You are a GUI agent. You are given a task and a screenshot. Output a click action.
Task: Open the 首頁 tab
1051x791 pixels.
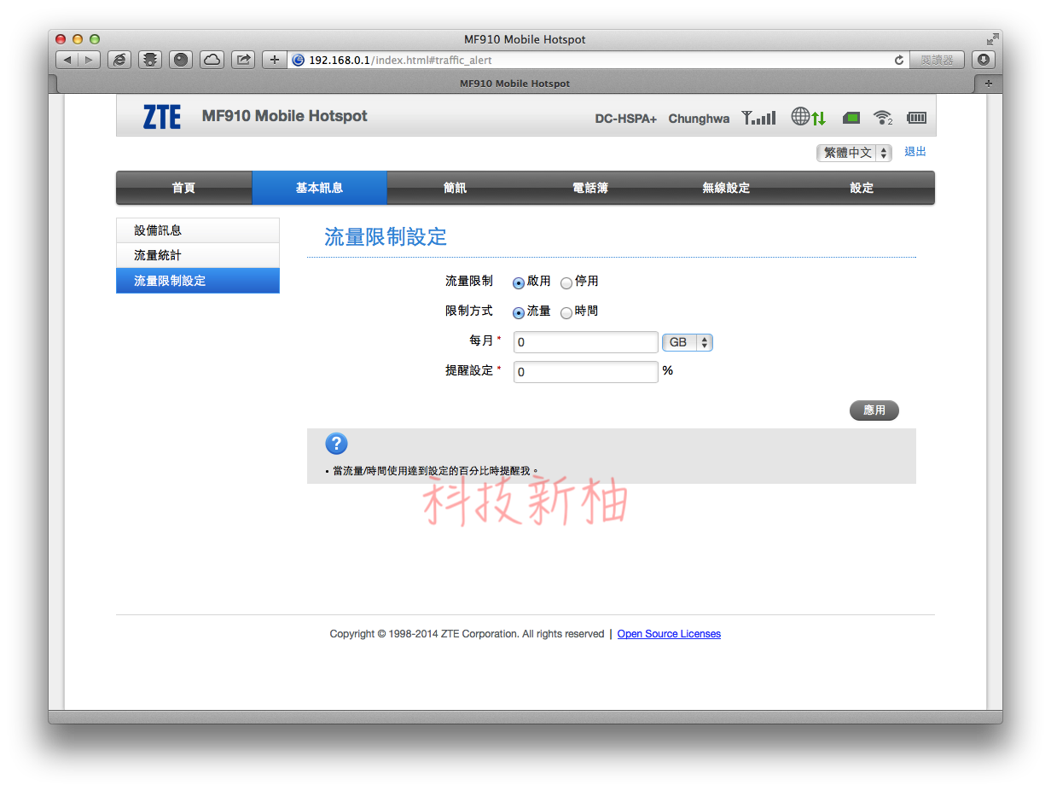184,188
